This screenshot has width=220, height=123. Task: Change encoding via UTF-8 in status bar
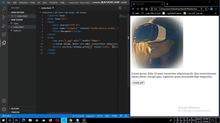100,116
